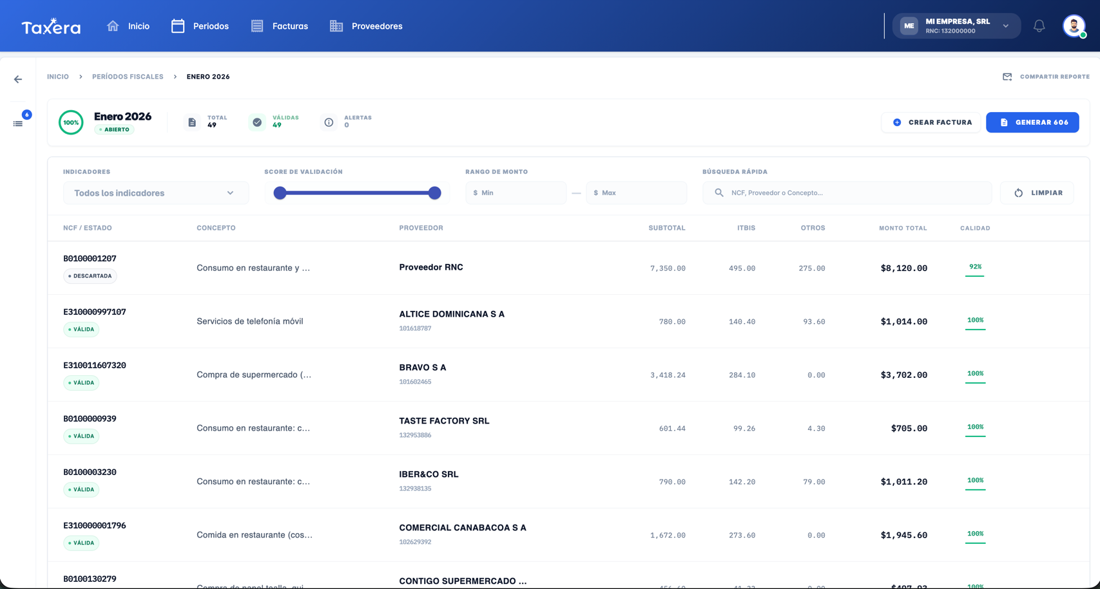Click the Concepto column header

pyautogui.click(x=216, y=228)
